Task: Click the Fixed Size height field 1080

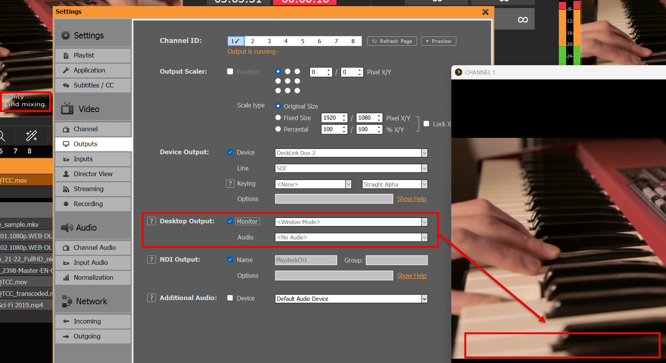Action: pyautogui.click(x=366, y=118)
